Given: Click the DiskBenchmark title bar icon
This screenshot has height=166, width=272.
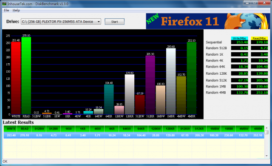Looking at the screenshot, I should click(x=4, y=4).
